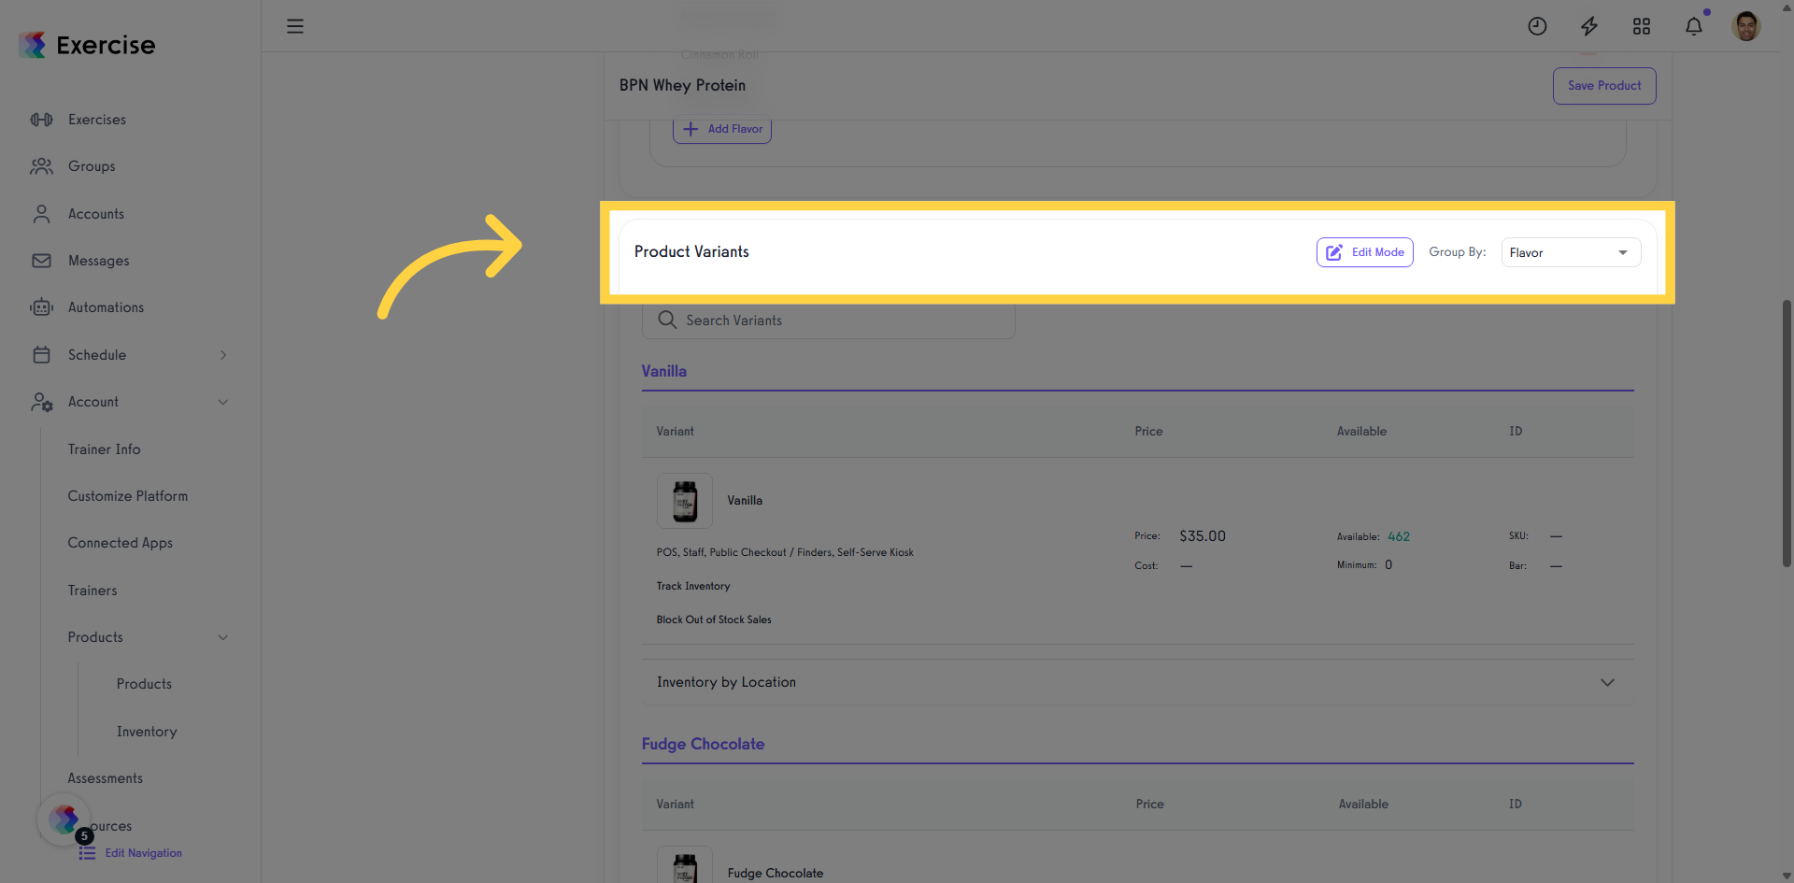This screenshot has height=883, width=1794.
Task: Click the Accounts person icon
Action: (41, 214)
